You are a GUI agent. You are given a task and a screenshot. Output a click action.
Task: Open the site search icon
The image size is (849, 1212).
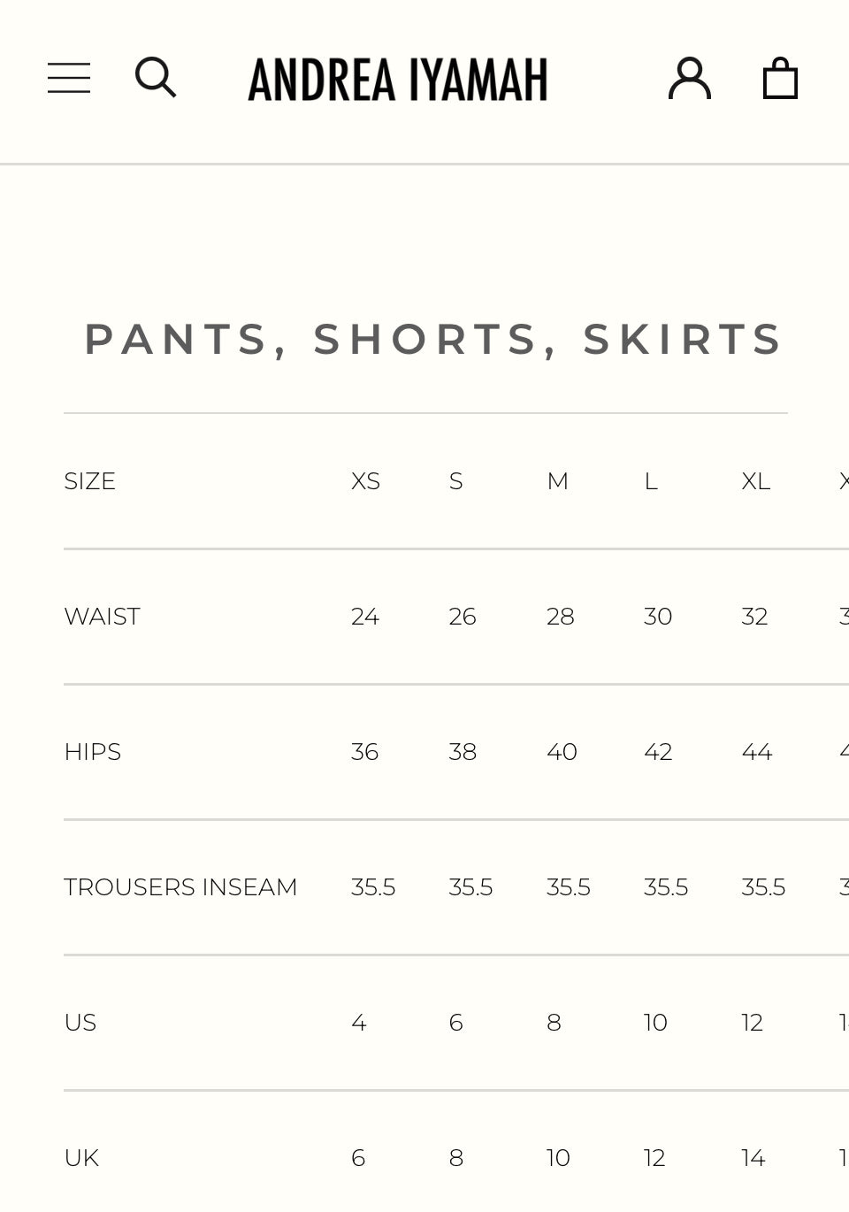pyautogui.click(x=156, y=78)
